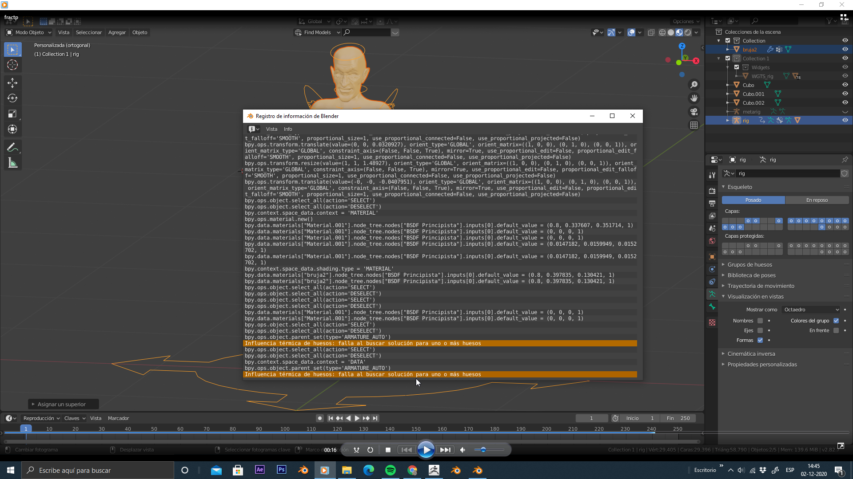Disable the Formas checkbox

point(760,340)
